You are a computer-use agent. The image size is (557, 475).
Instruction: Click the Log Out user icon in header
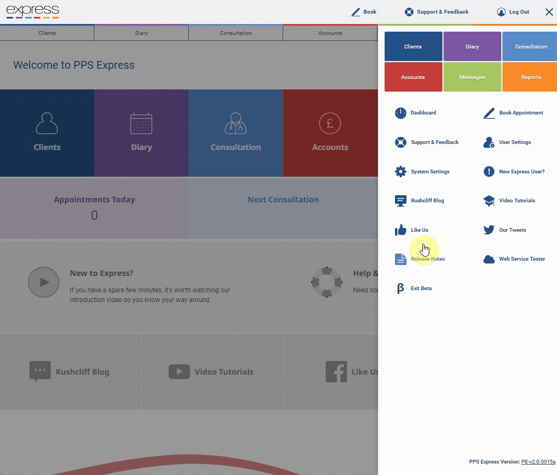pos(501,12)
